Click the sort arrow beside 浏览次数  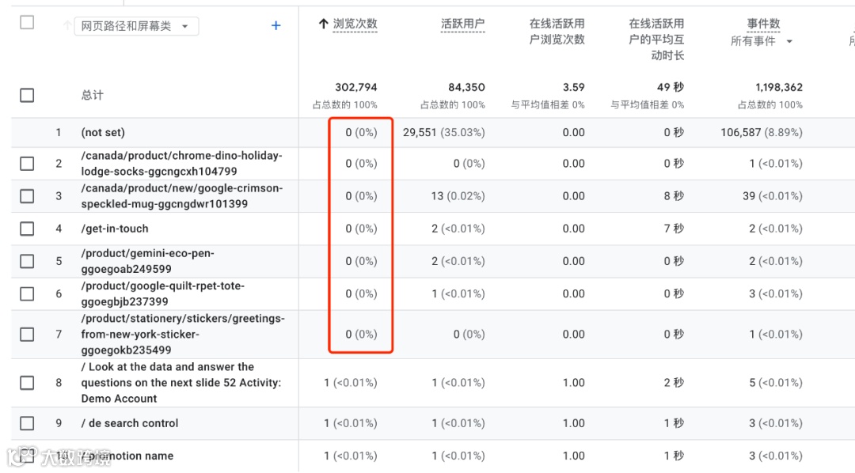point(323,25)
